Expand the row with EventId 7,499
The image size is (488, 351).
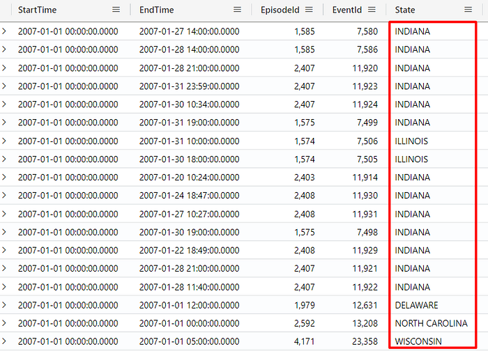pyautogui.click(x=4, y=122)
